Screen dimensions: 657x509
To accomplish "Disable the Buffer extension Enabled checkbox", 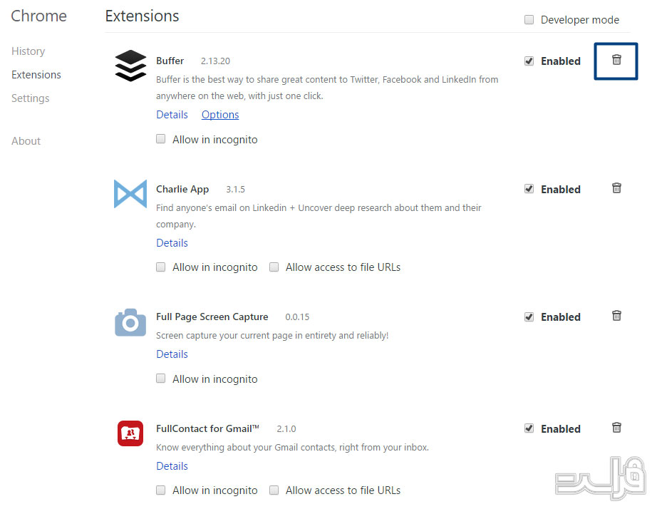I will 529,61.
